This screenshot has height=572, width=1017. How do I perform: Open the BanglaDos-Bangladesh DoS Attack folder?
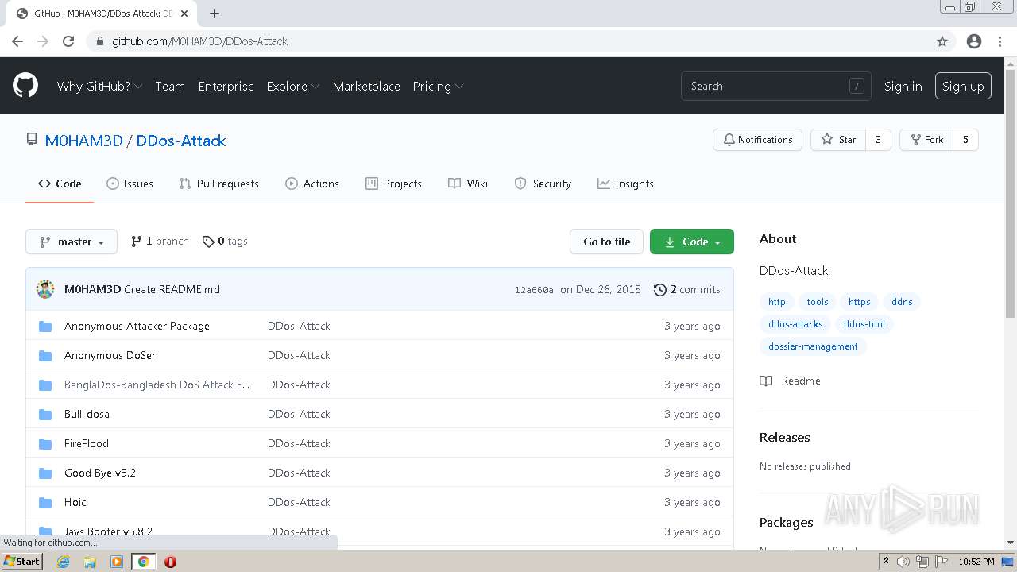point(157,385)
